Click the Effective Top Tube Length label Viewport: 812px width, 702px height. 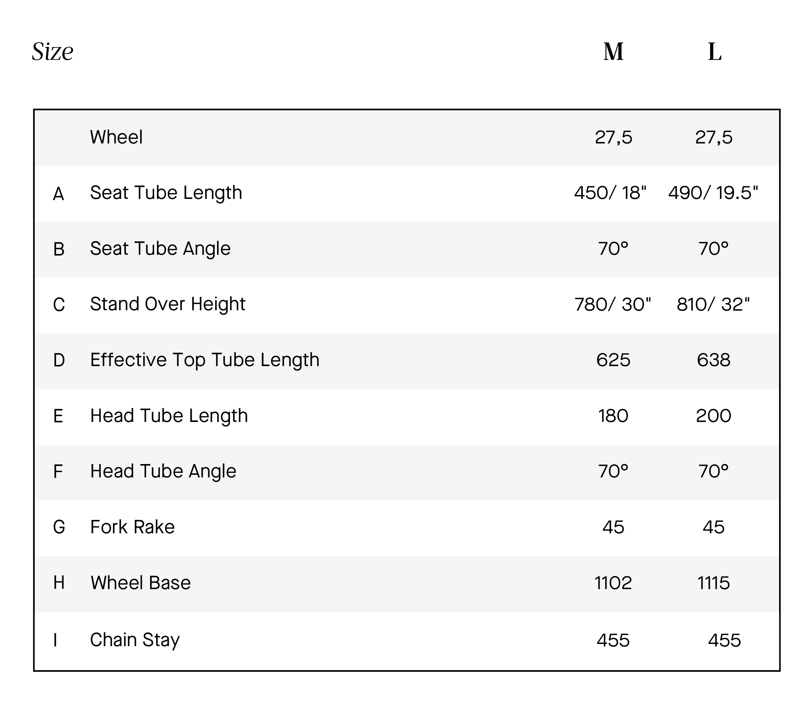click(x=205, y=360)
